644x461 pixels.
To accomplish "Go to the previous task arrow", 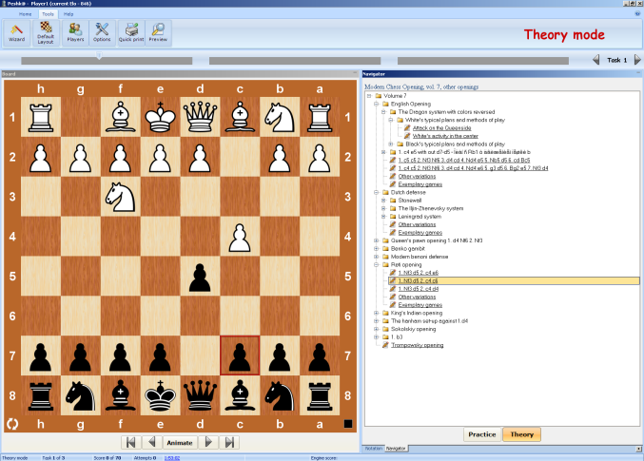I will point(595,60).
